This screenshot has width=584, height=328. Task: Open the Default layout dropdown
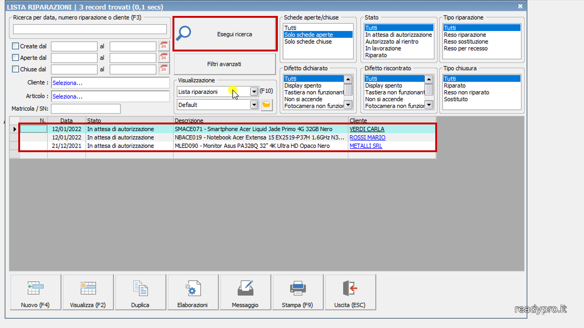coord(254,105)
